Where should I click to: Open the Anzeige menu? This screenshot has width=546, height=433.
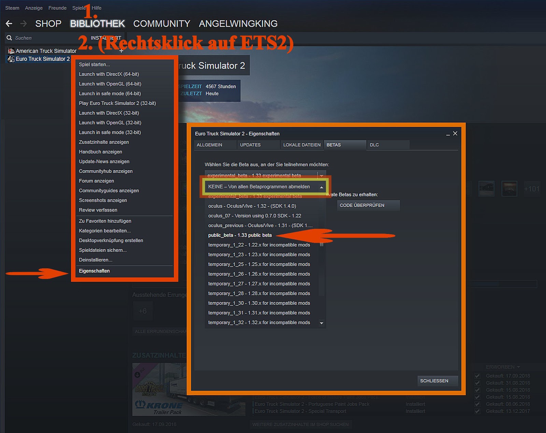34,8
